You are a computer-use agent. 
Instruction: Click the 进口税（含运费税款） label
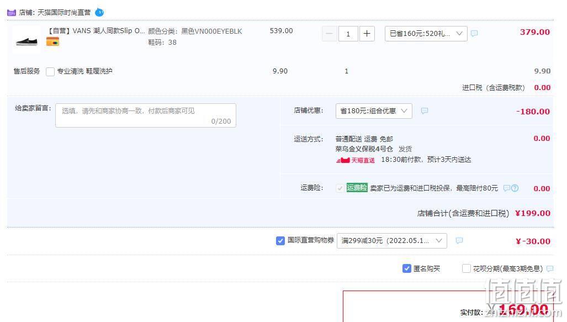pos(494,88)
